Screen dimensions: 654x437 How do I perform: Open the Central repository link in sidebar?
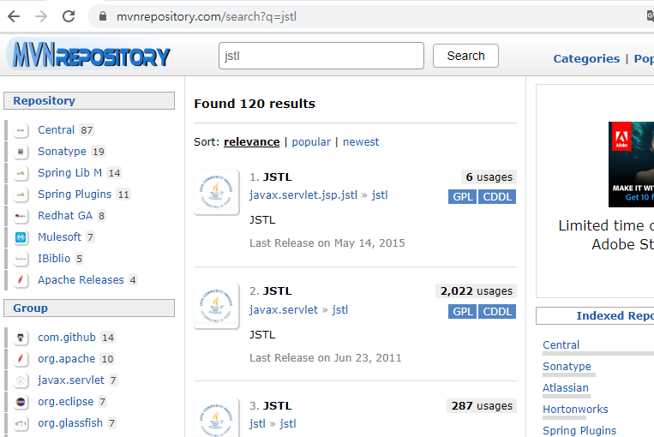pos(56,130)
